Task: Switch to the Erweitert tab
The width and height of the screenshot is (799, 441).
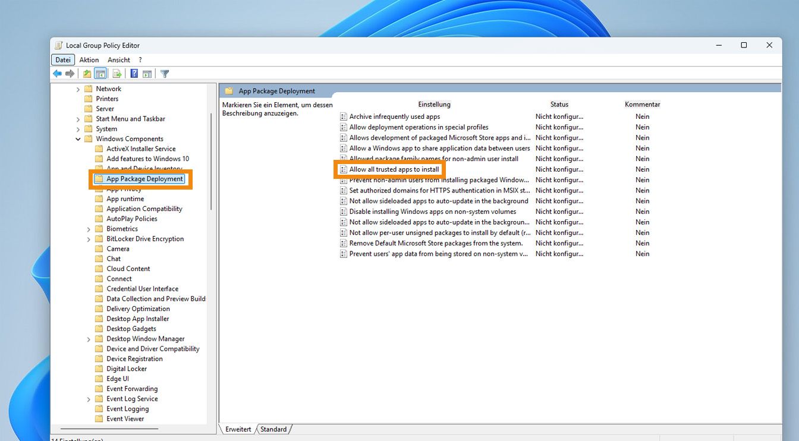Action: pyautogui.click(x=238, y=429)
